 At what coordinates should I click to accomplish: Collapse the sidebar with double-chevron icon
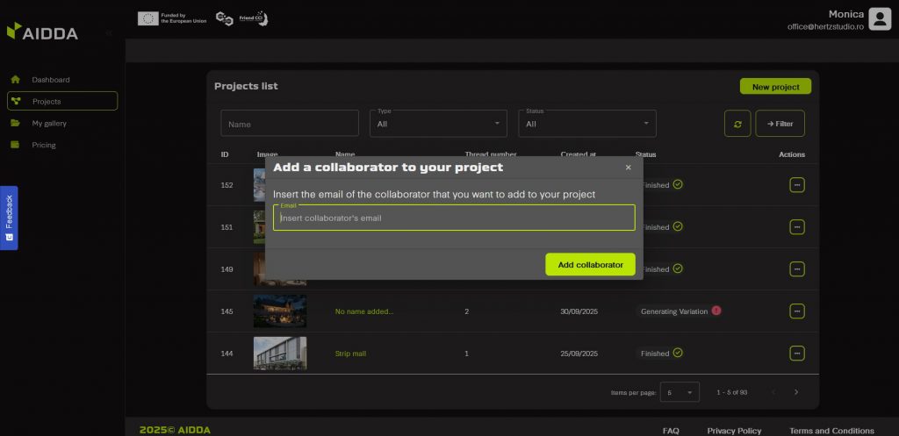tap(109, 32)
